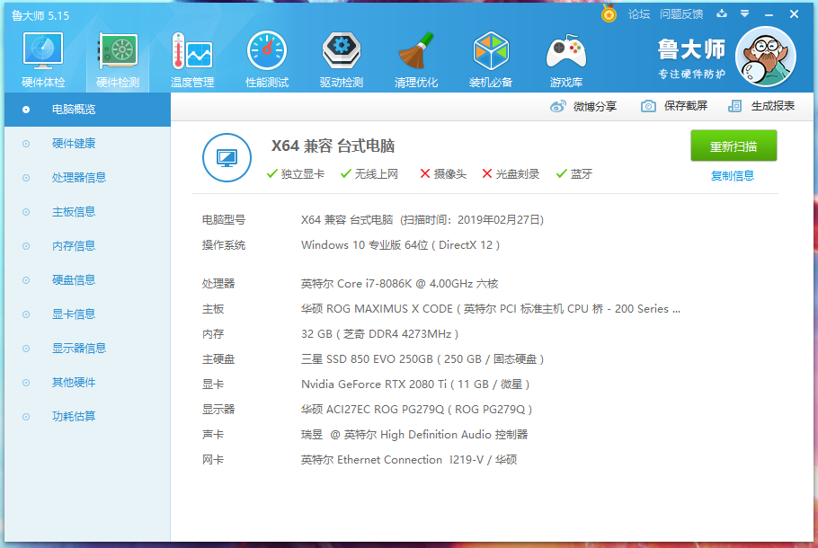Click the round computer monitor icon
818x548 pixels.
[227, 157]
